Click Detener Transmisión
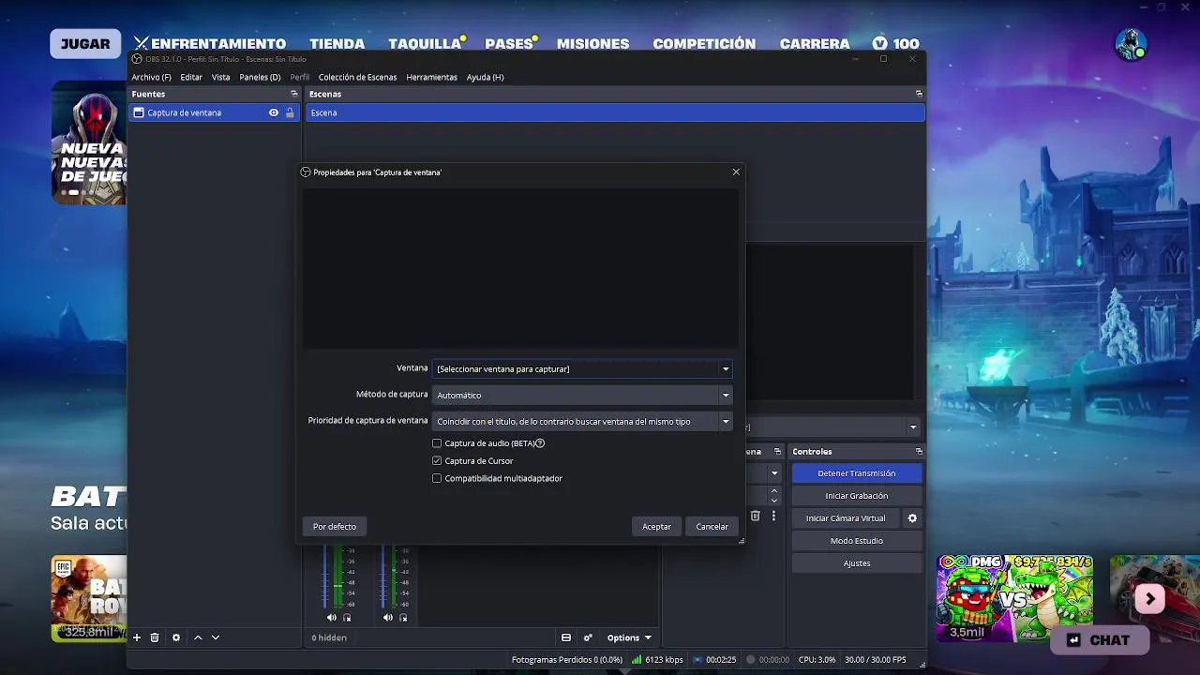The image size is (1200, 675). [x=857, y=473]
